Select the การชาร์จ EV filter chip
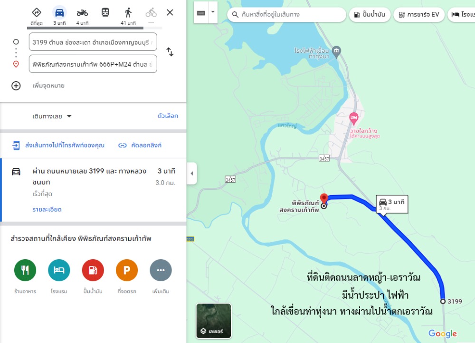 tap(418, 15)
